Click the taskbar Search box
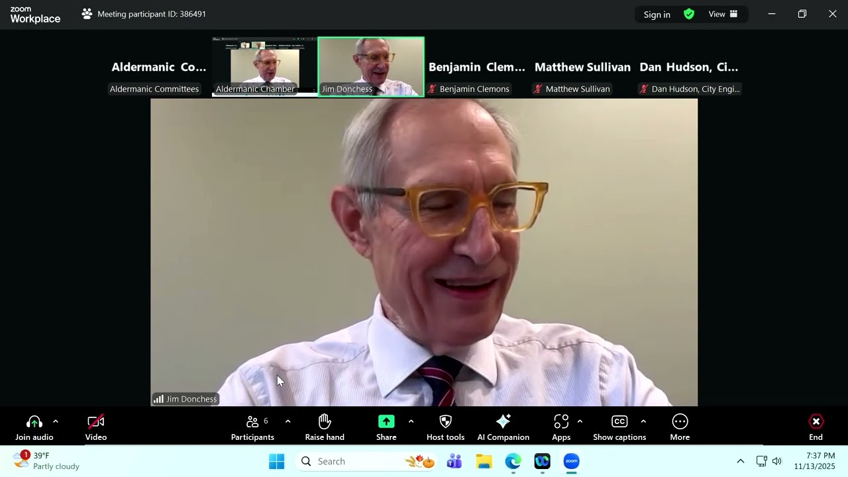 click(366, 461)
